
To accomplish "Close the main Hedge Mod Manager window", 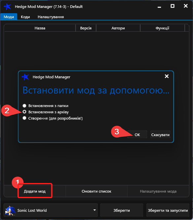I will click(185, 6).
